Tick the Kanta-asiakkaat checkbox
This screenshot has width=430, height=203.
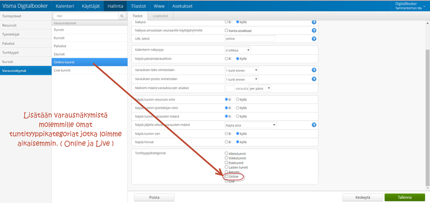click(226, 31)
